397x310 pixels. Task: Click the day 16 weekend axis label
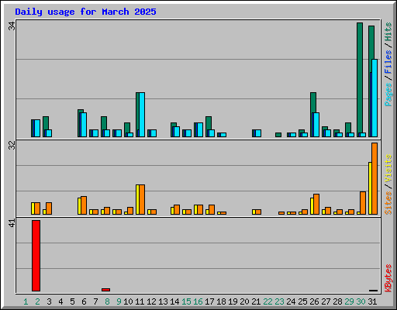pyautogui.click(x=198, y=301)
